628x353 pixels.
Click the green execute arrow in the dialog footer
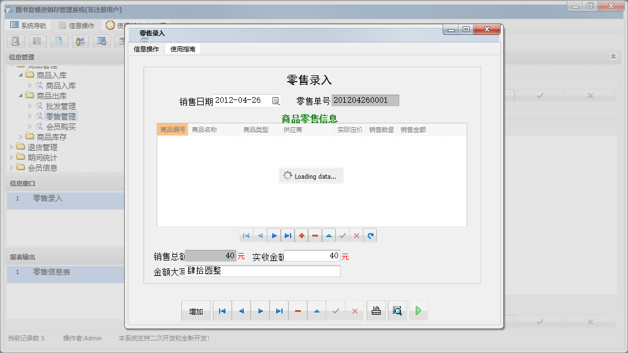pos(418,311)
